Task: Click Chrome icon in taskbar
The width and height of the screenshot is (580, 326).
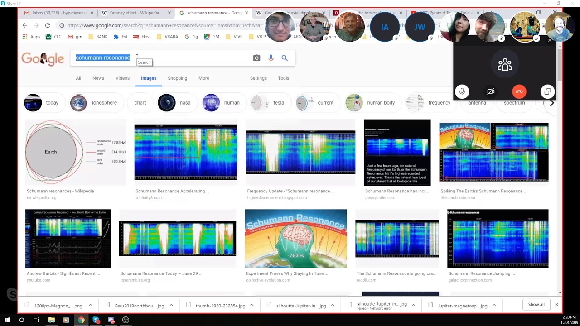Action: click(81, 320)
